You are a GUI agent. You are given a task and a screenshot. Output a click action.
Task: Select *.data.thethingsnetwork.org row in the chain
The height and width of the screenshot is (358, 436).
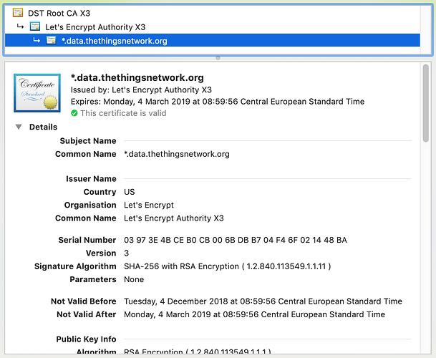[x=115, y=41]
